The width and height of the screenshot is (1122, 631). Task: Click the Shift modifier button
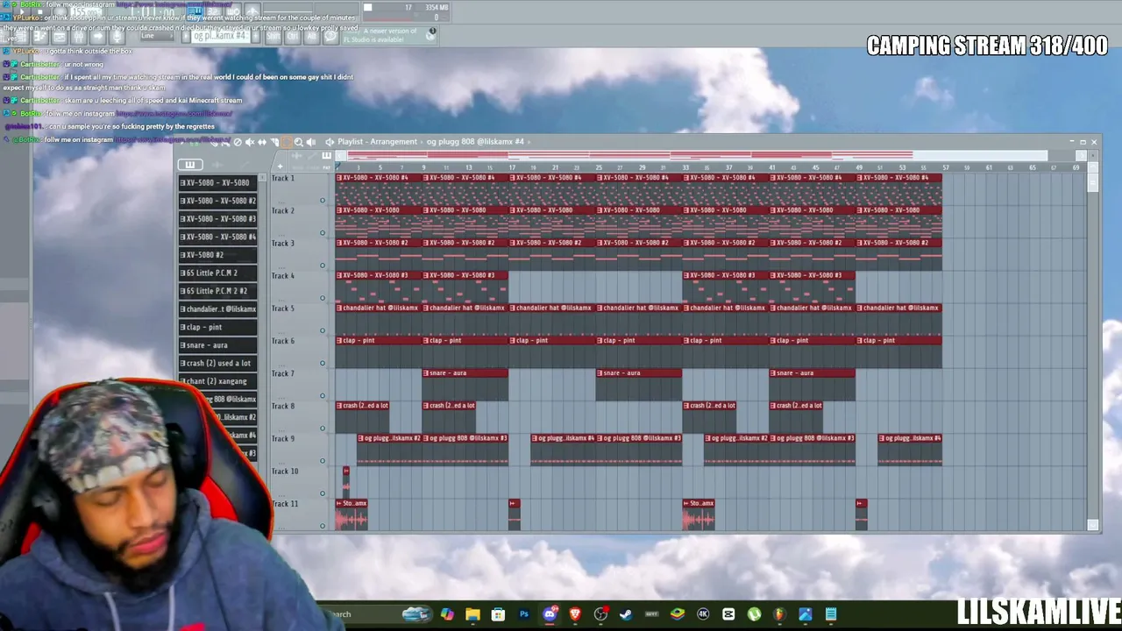[272, 36]
